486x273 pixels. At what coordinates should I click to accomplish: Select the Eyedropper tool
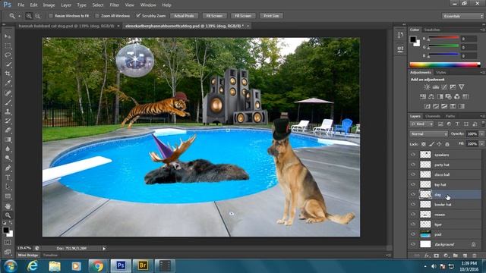click(8, 83)
